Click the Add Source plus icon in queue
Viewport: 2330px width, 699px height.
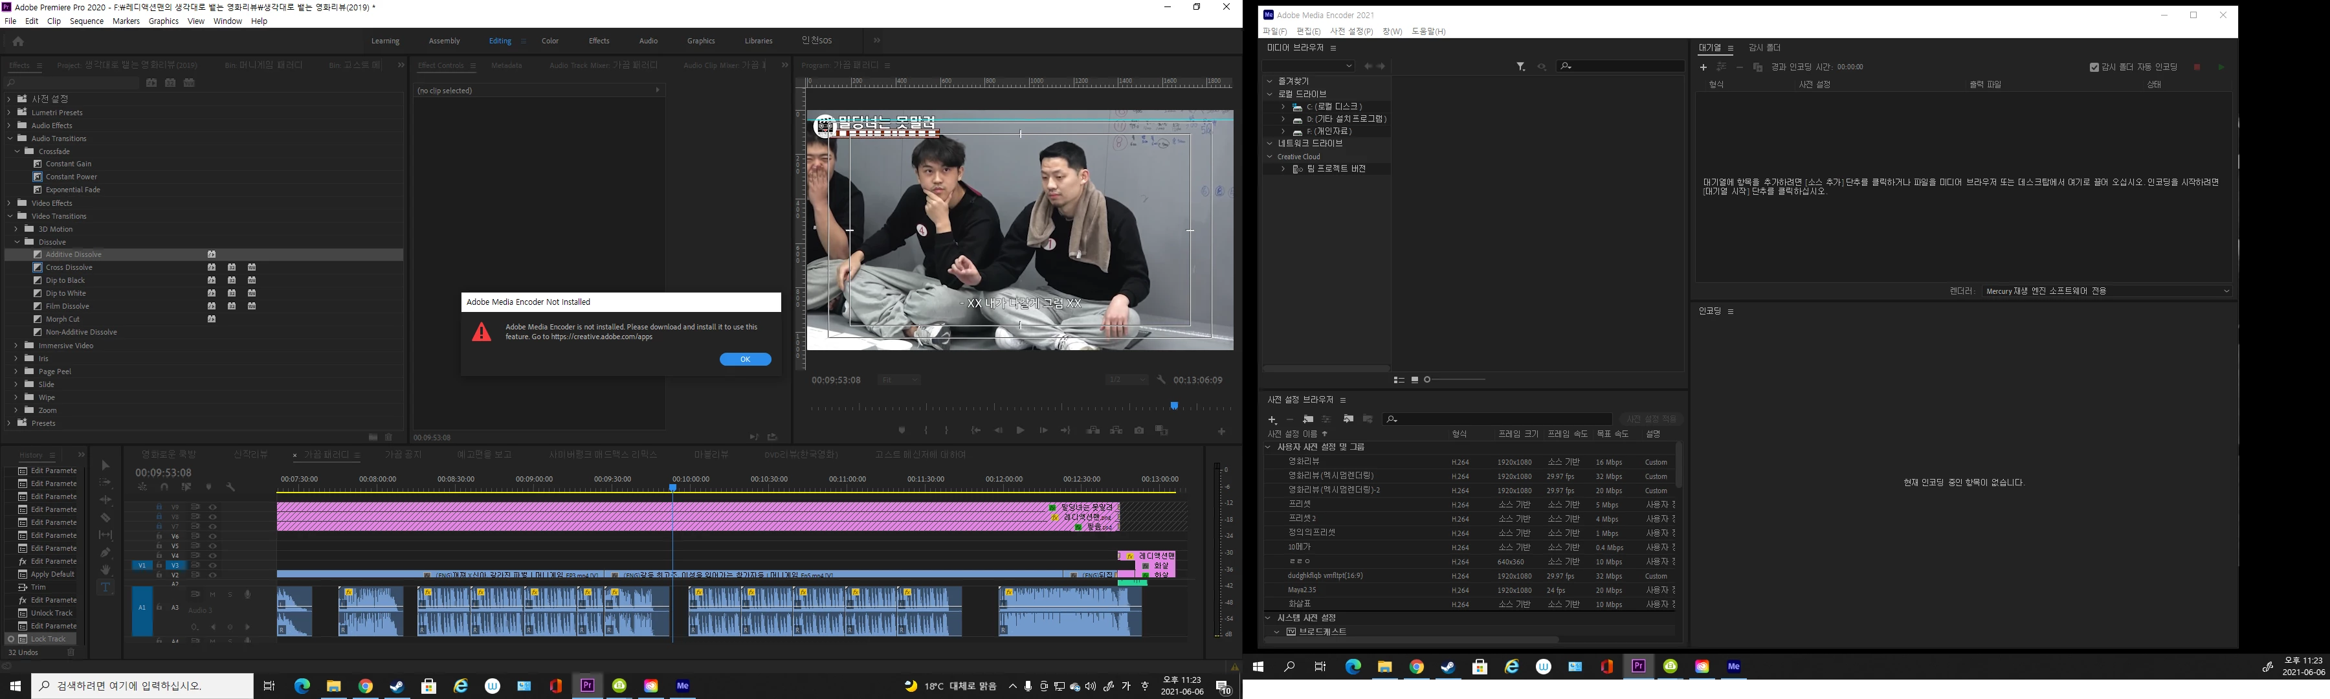point(1703,67)
